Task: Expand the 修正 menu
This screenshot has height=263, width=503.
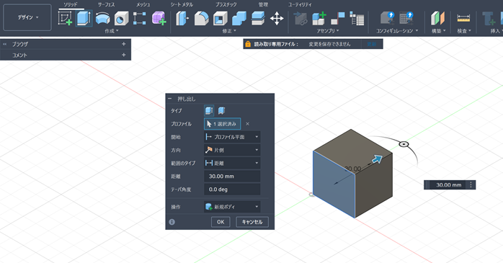Action: 229,31
